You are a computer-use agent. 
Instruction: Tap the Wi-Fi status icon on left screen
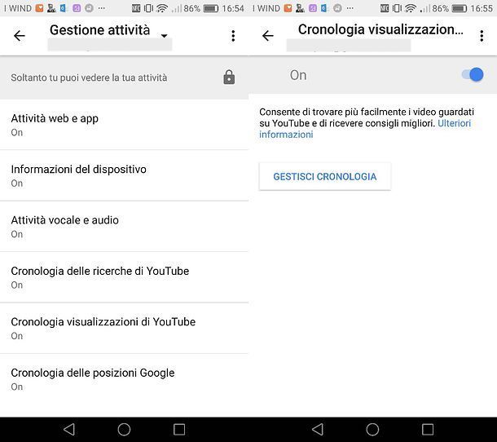(x=161, y=8)
